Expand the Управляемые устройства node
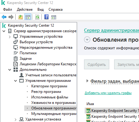Image resolution: width=139 pixels, height=122 pixels. pos(10,37)
